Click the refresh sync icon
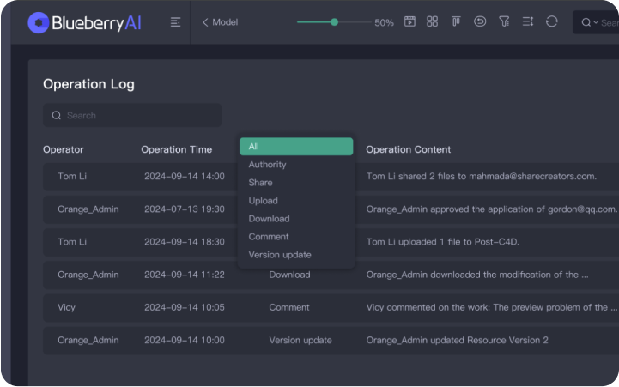This screenshot has height=387, width=619. click(x=551, y=21)
